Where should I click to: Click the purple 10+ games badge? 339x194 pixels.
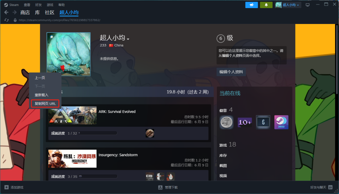pos(245,122)
